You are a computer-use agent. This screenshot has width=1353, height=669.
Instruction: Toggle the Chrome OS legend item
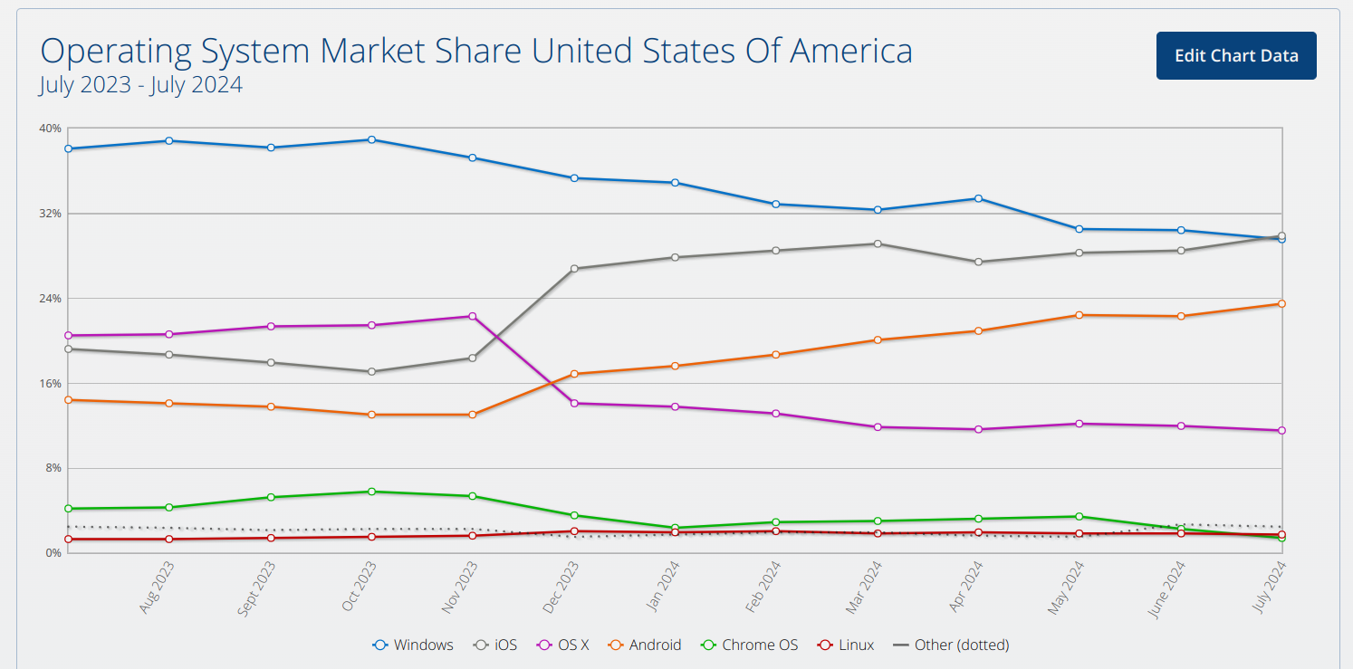click(749, 645)
